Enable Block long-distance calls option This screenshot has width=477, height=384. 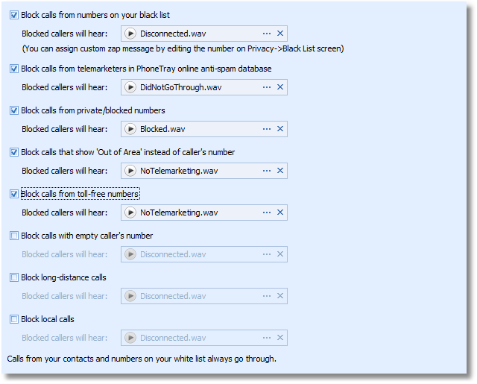15,277
